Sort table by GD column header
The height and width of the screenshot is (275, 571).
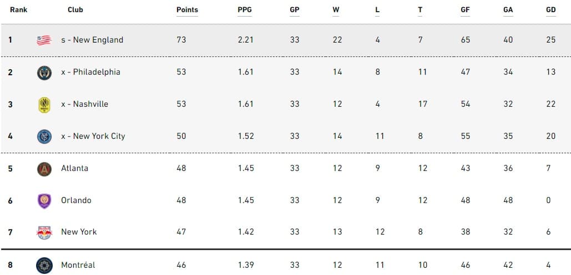pyautogui.click(x=550, y=10)
